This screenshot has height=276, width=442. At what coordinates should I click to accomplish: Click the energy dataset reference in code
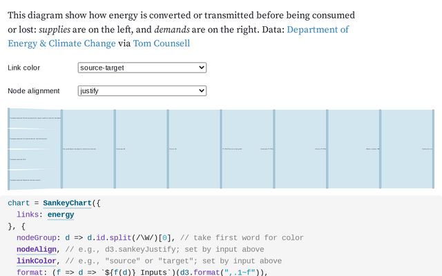coord(61,215)
